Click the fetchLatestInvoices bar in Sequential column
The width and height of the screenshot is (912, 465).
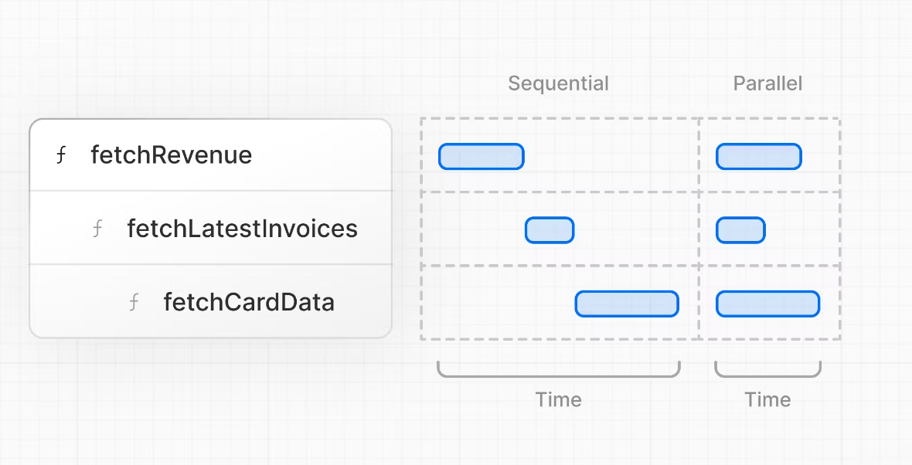click(x=550, y=230)
